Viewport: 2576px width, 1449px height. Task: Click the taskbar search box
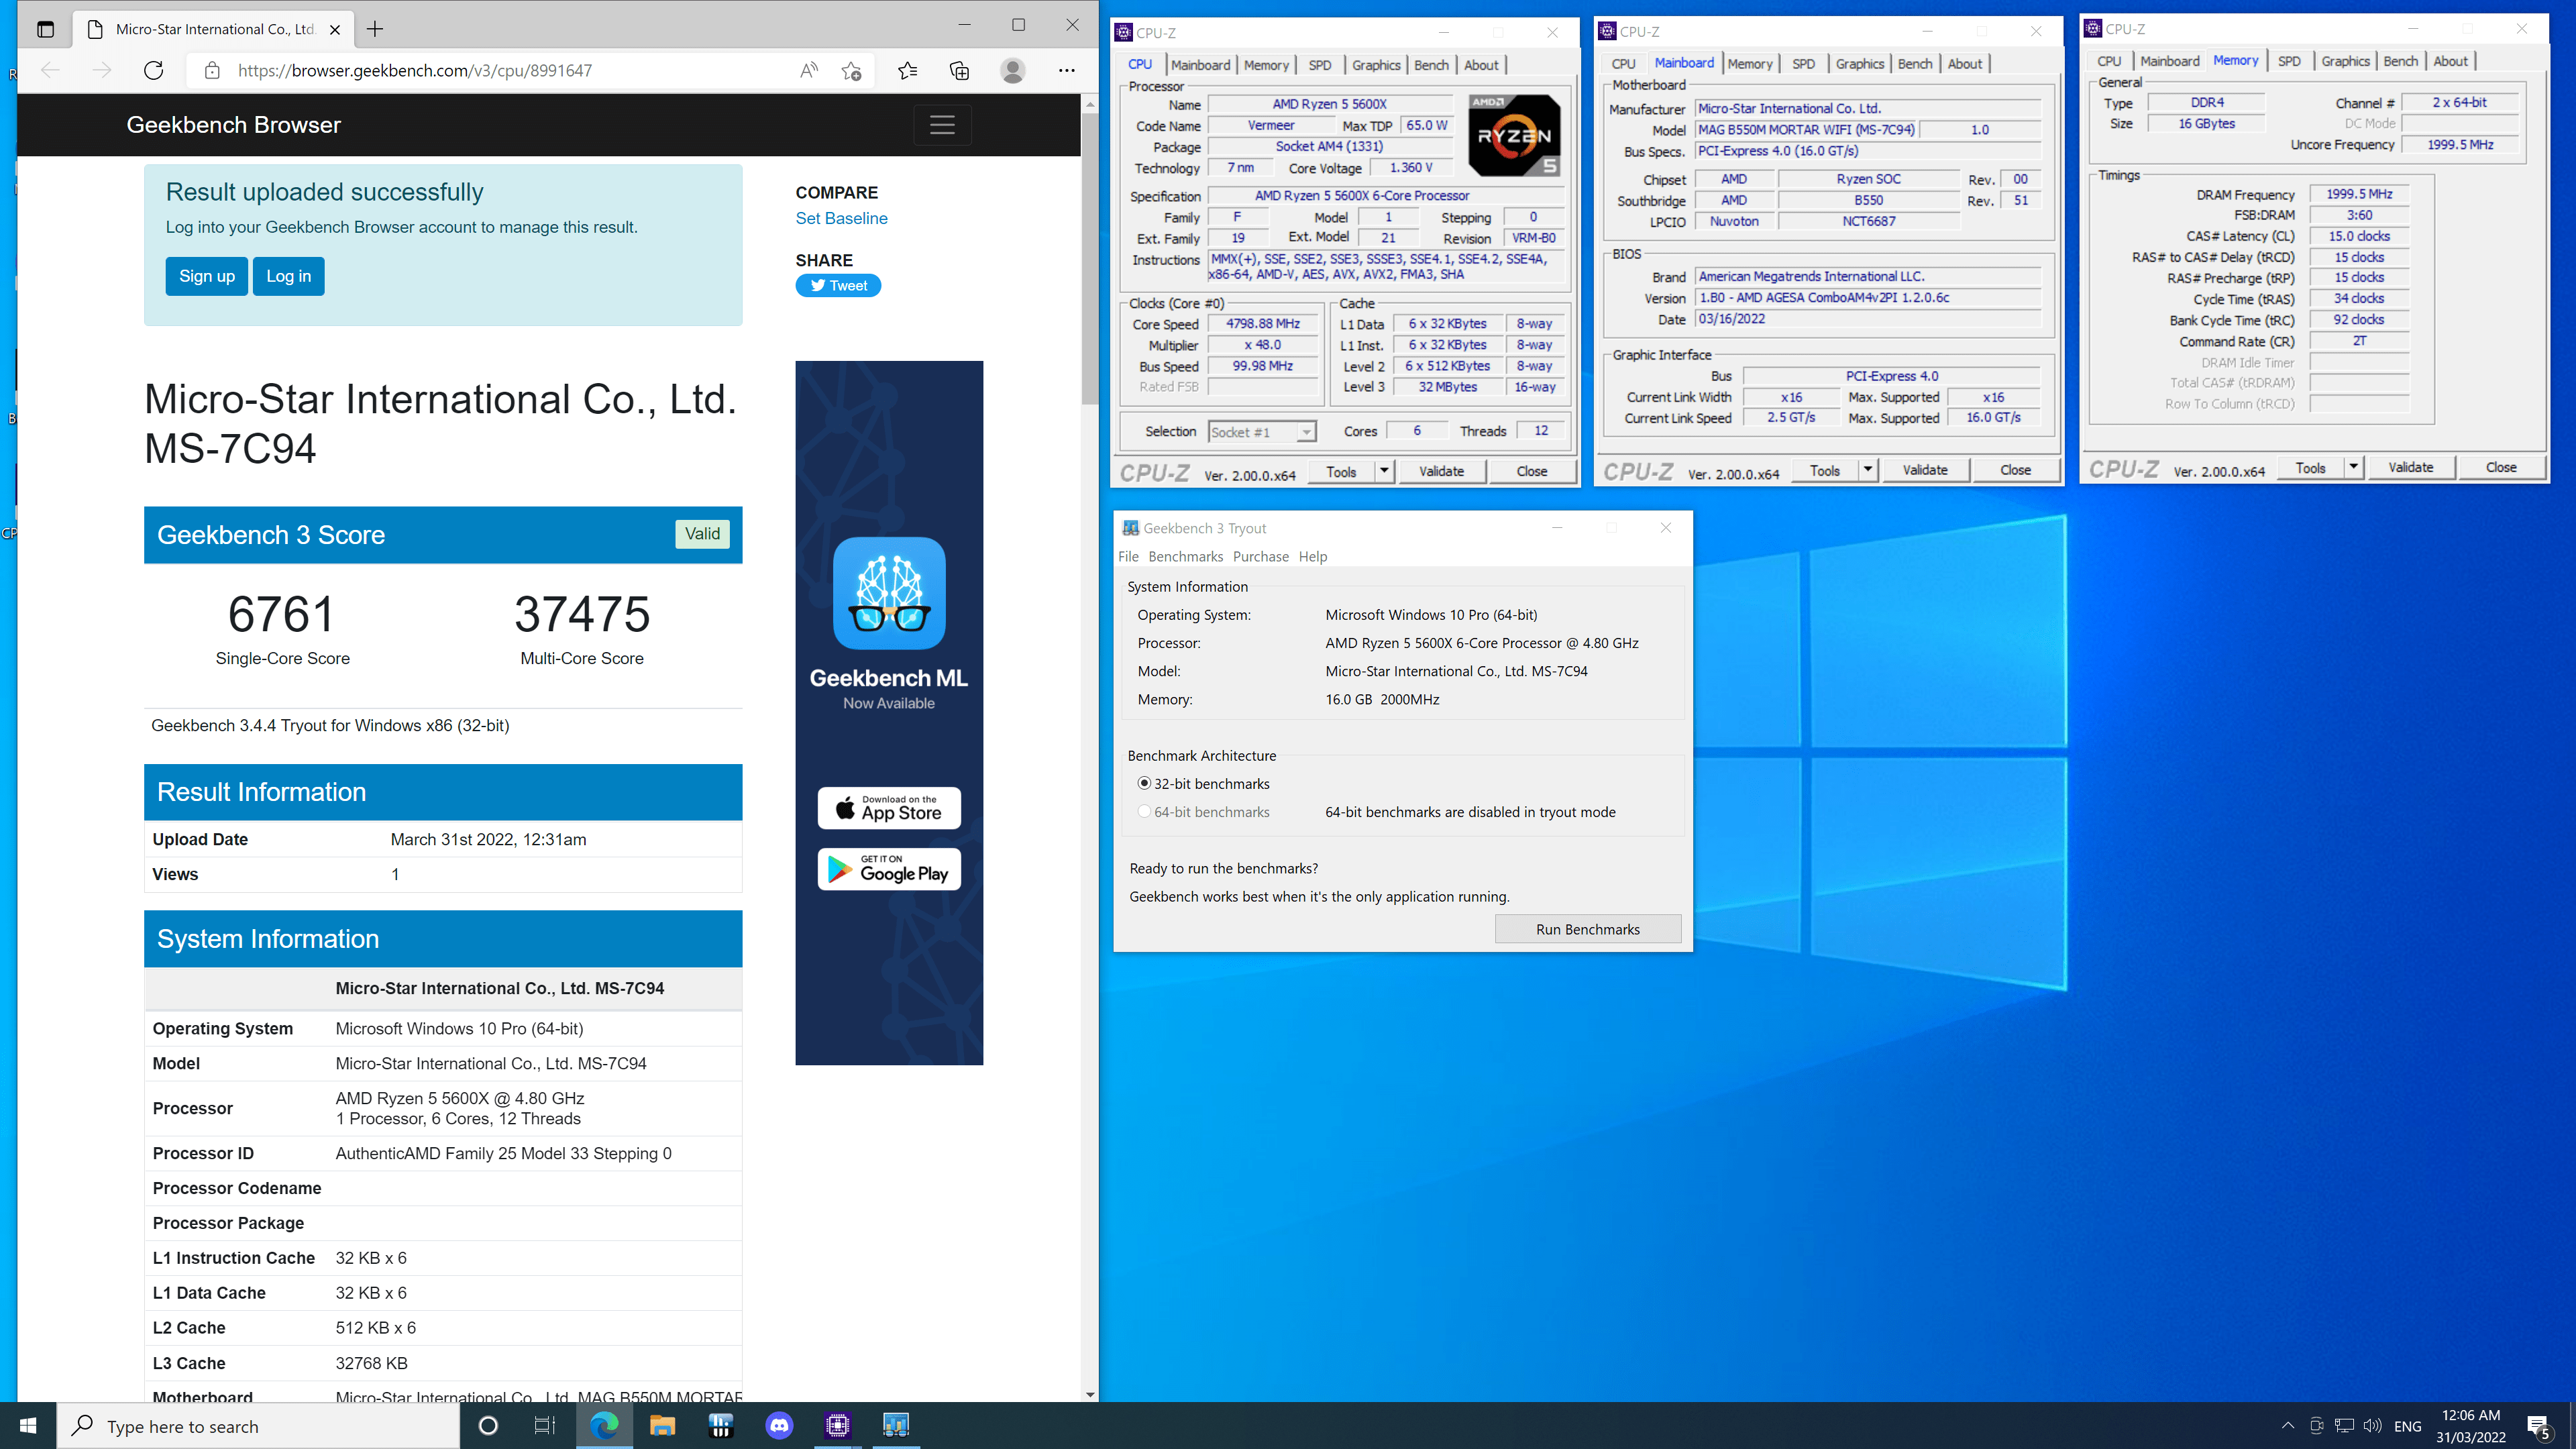[x=258, y=1426]
